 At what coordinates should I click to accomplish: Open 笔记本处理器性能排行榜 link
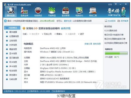point(115,39)
